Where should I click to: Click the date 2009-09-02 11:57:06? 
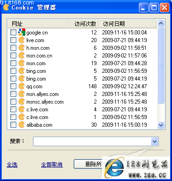pyautogui.click(x=124, y=56)
